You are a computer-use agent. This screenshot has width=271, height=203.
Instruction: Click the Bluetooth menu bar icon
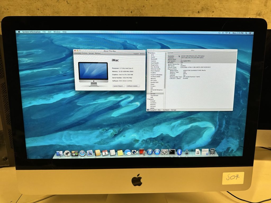tap(223, 33)
